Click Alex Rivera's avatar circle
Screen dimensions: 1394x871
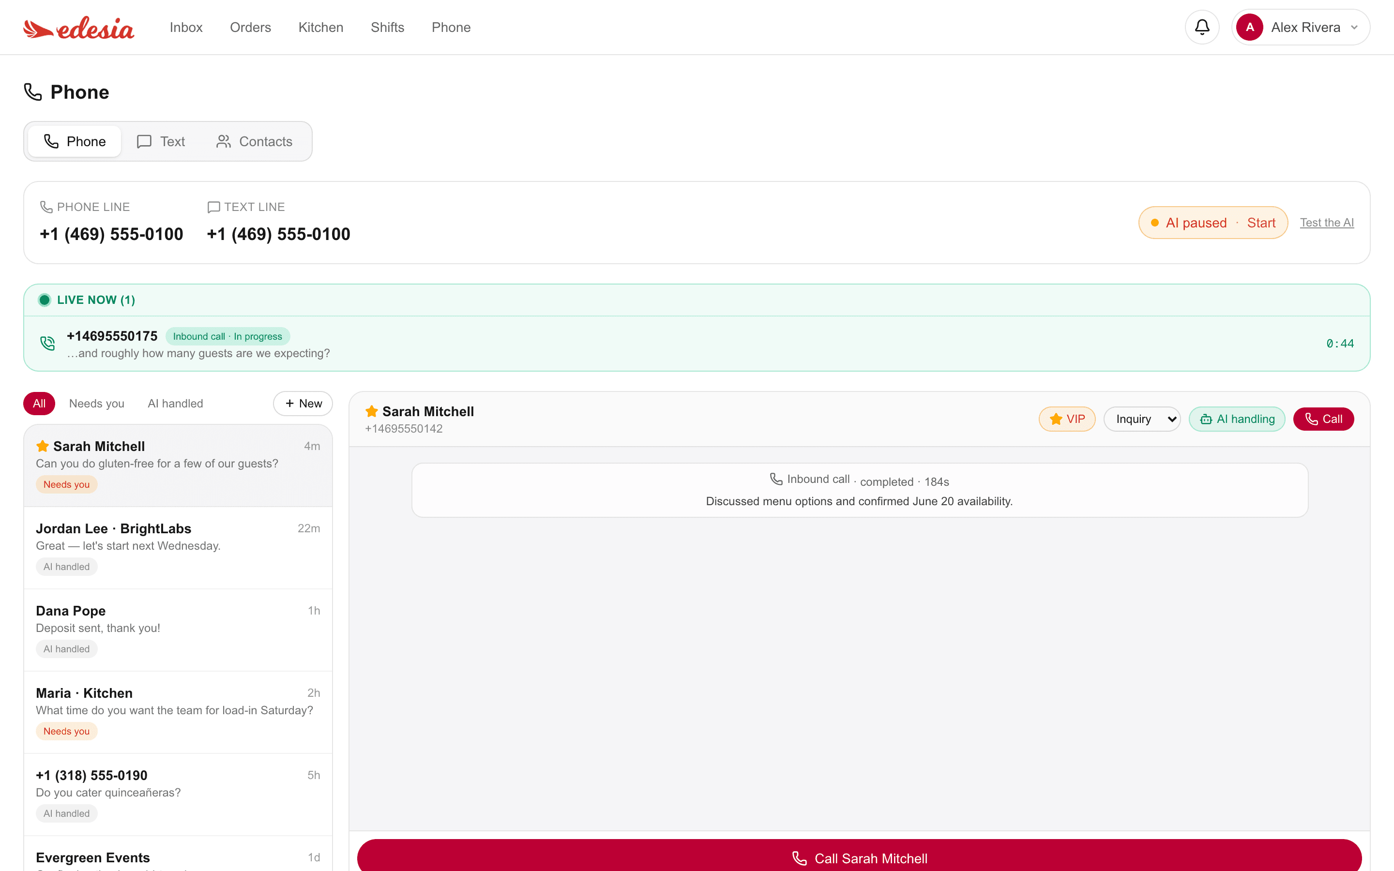click(1249, 27)
